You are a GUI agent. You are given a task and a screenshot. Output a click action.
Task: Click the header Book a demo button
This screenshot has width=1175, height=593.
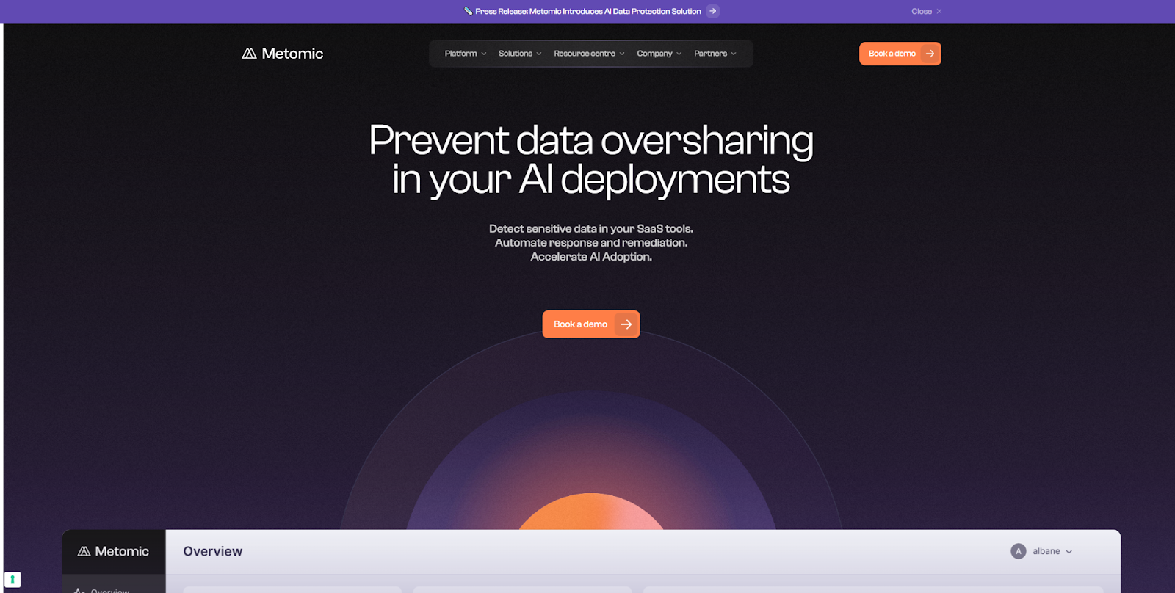click(x=900, y=54)
